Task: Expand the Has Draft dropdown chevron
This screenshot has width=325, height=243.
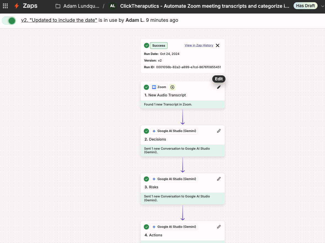Action: (x=322, y=6)
